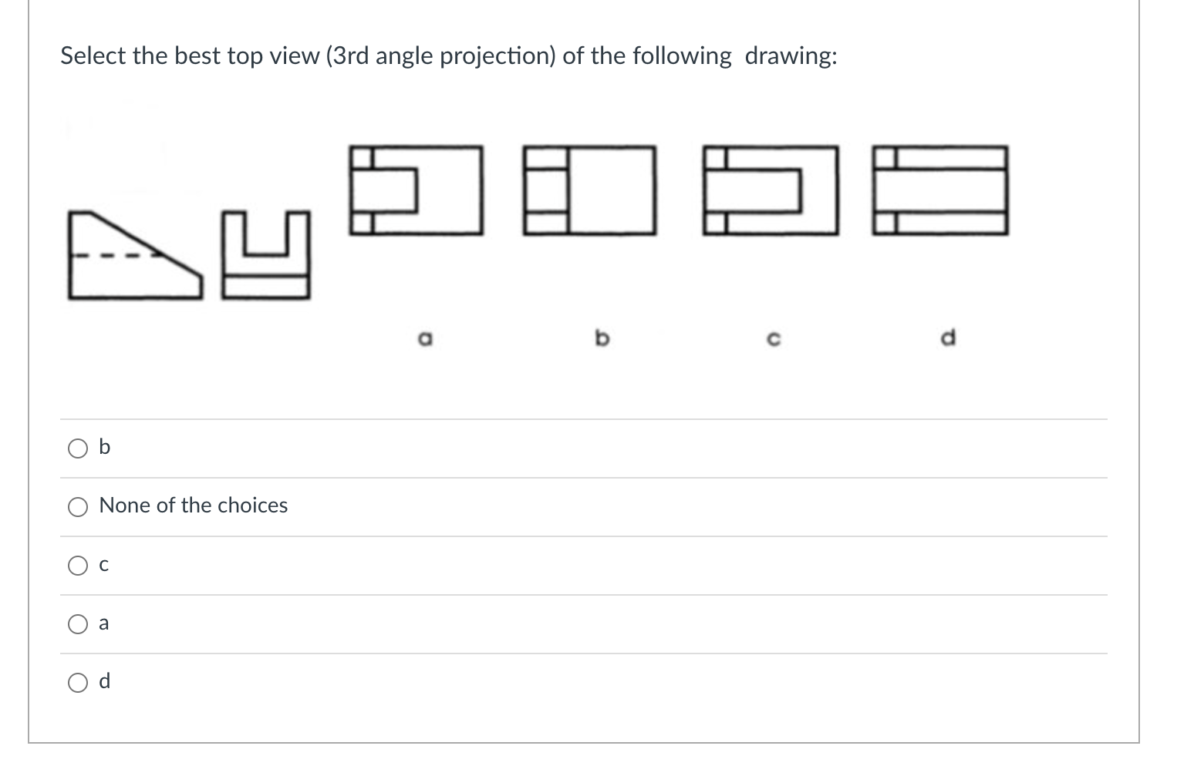Click the top view diagram labeled a
Viewport: 1194px width, 766px height.
click(x=417, y=190)
